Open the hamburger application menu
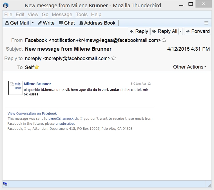This screenshot has width=214, height=190. pyautogui.click(x=206, y=23)
